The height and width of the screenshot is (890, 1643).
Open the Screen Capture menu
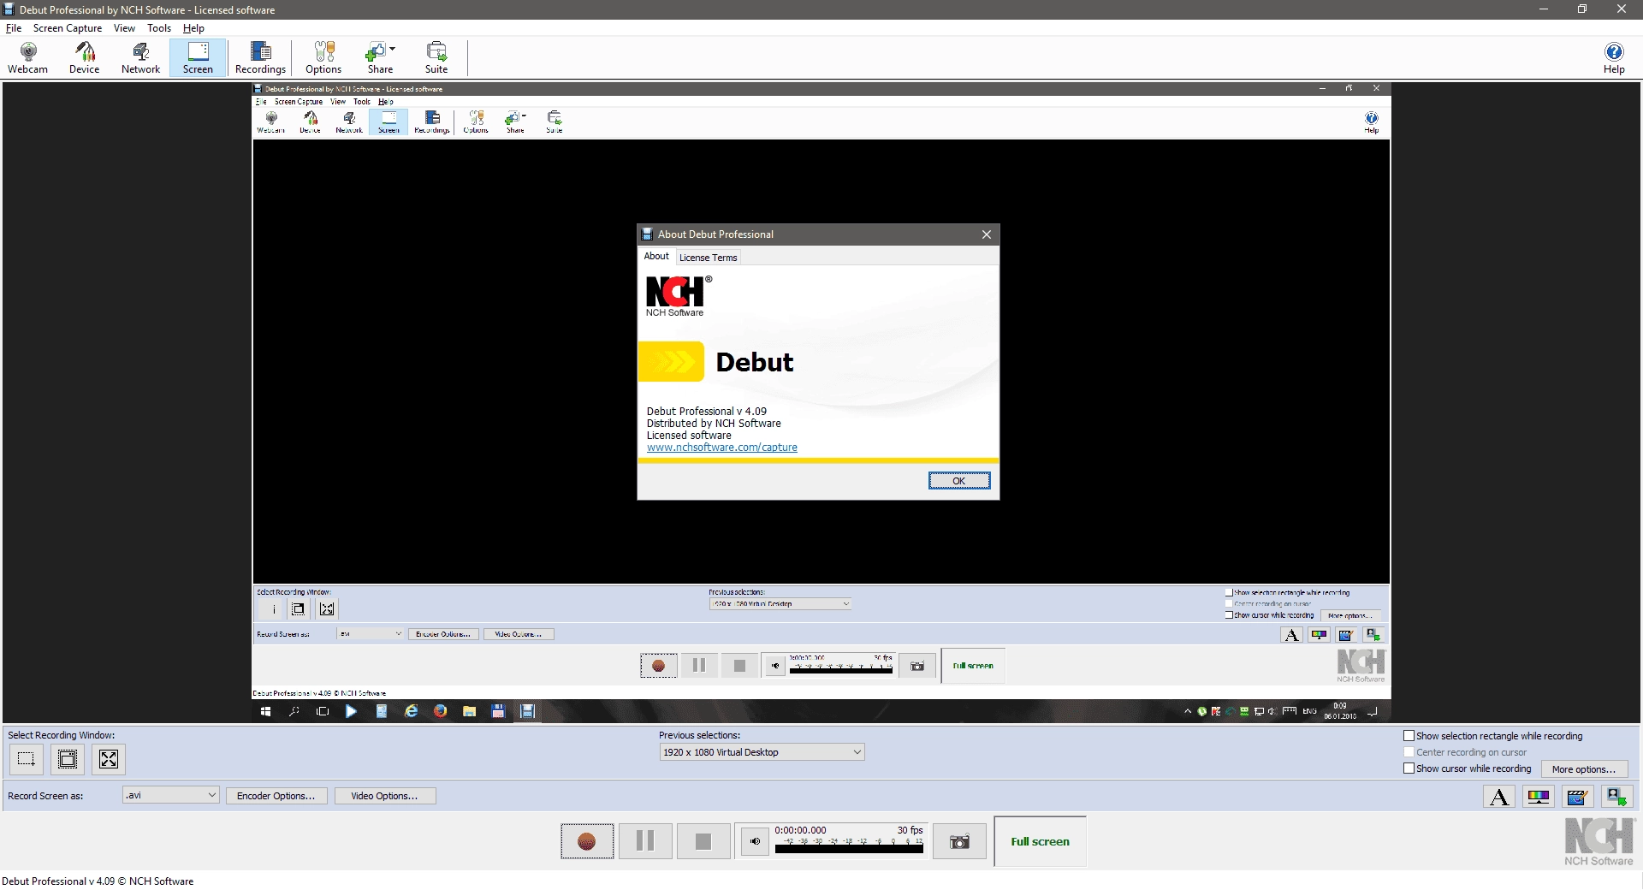point(68,28)
